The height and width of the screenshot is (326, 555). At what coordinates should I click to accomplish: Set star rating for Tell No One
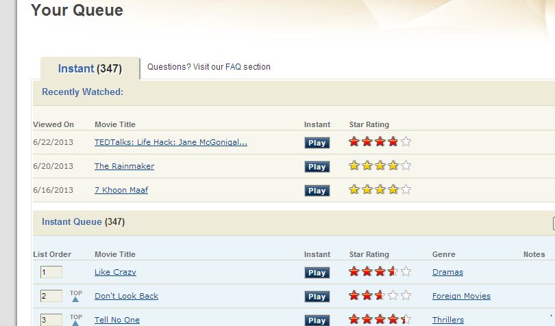pyautogui.click(x=380, y=319)
